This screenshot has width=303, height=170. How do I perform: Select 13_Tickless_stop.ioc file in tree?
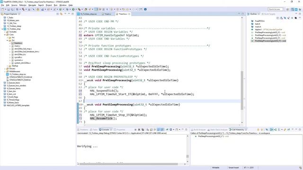tap(16, 74)
